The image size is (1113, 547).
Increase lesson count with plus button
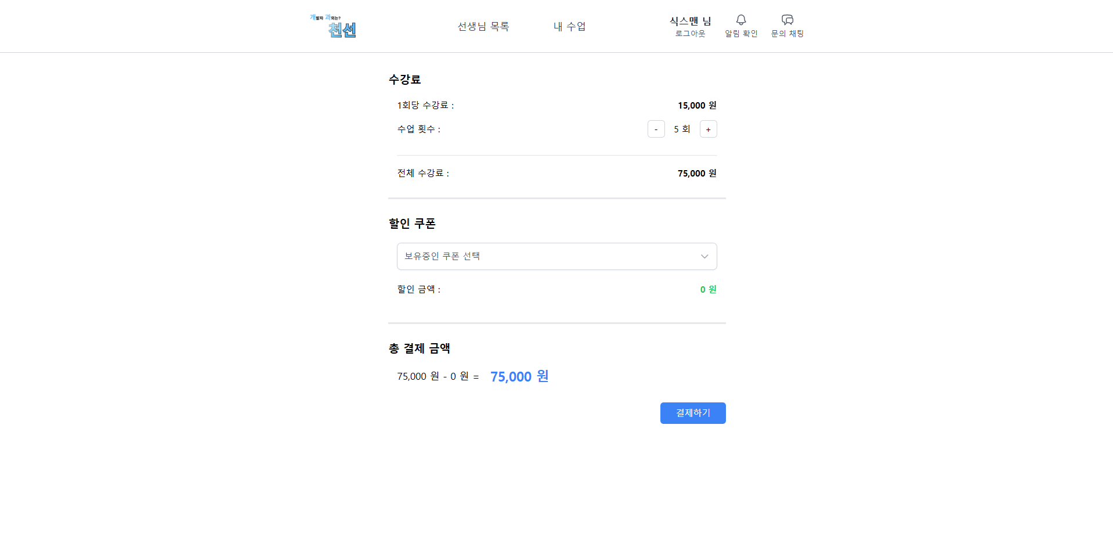(708, 129)
